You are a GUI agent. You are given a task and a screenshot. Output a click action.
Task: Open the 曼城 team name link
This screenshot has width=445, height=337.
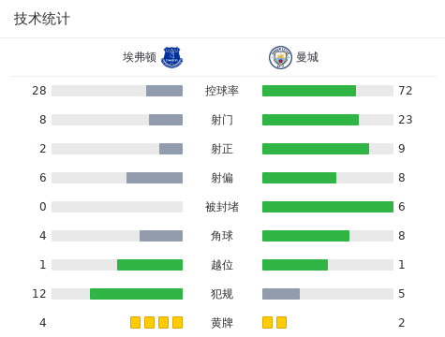(307, 57)
